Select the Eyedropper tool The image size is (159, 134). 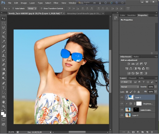[x=3, y=42]
